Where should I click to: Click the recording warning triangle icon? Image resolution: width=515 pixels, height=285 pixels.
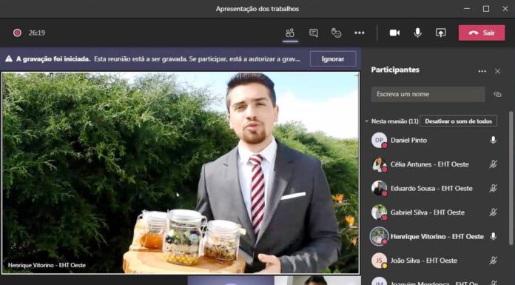[9, 58]
